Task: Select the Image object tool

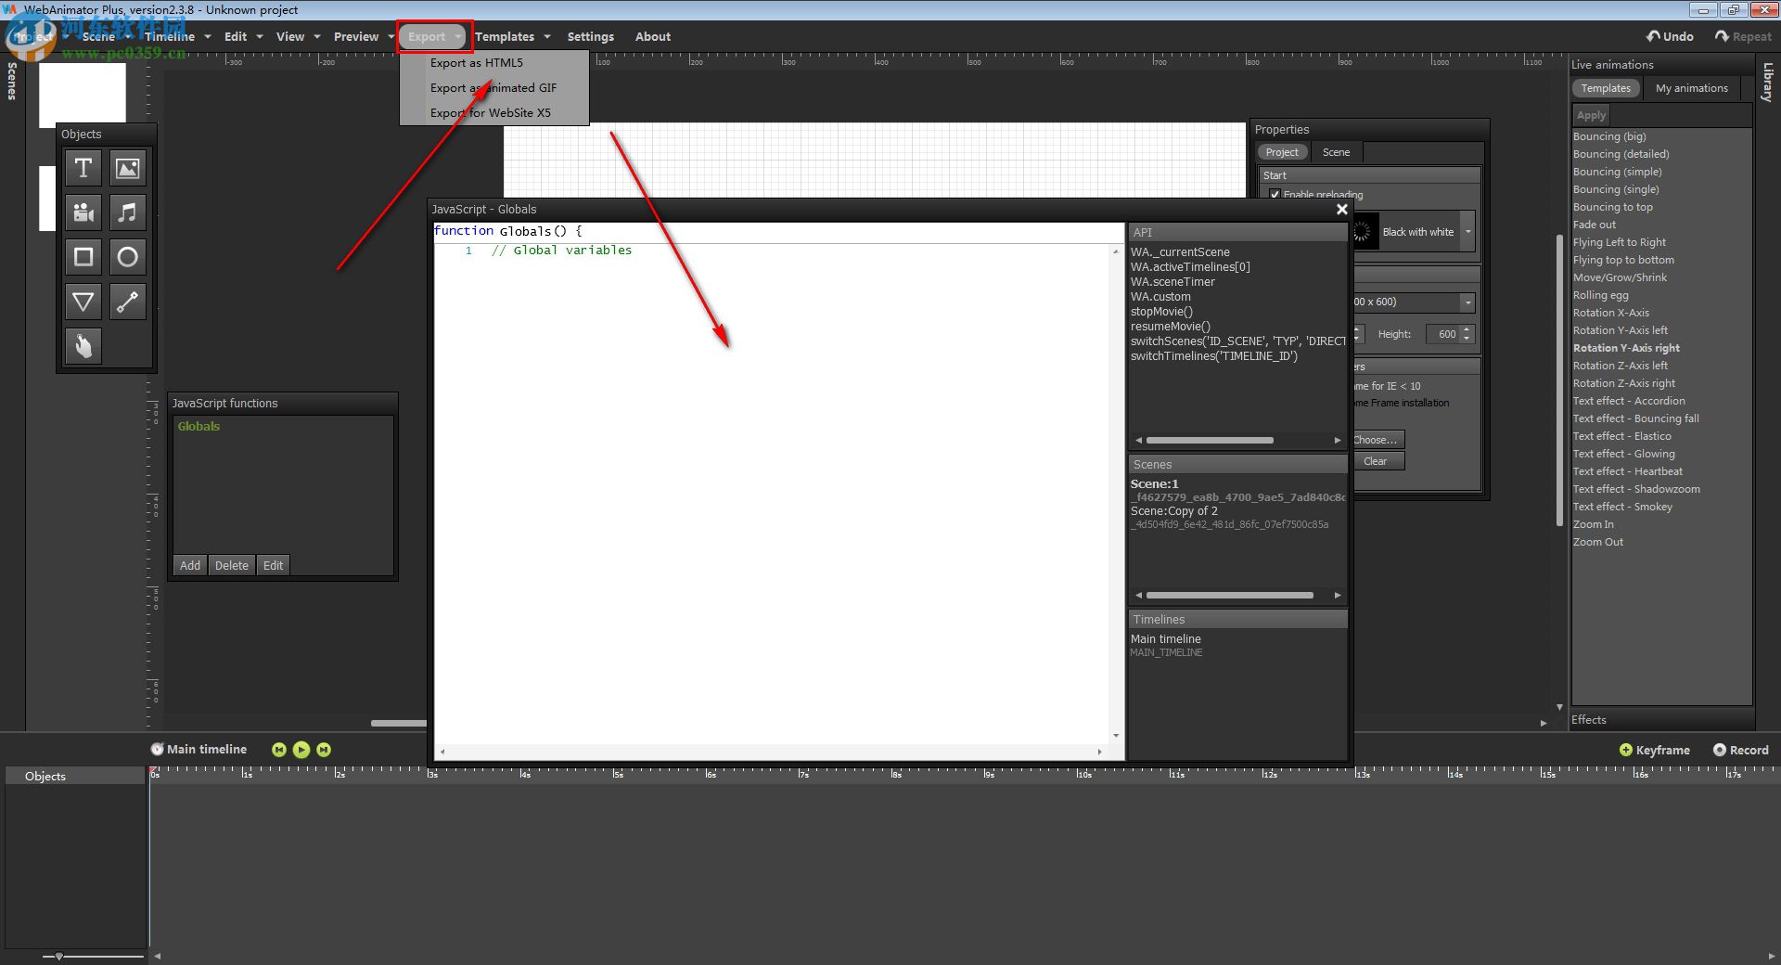Action: click(x=127, y=168)
